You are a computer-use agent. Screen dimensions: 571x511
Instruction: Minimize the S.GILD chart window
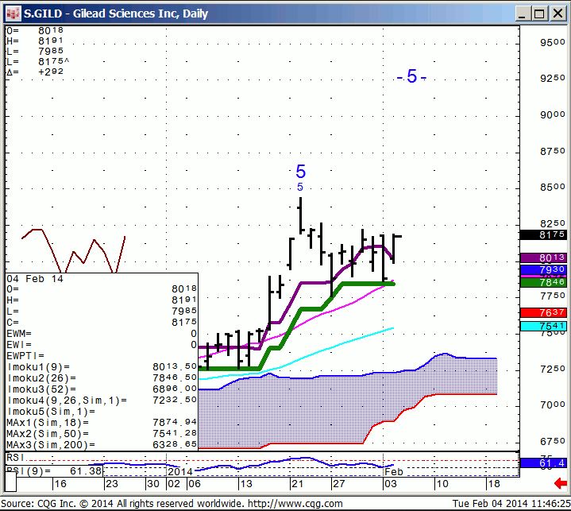coord(523,14)
